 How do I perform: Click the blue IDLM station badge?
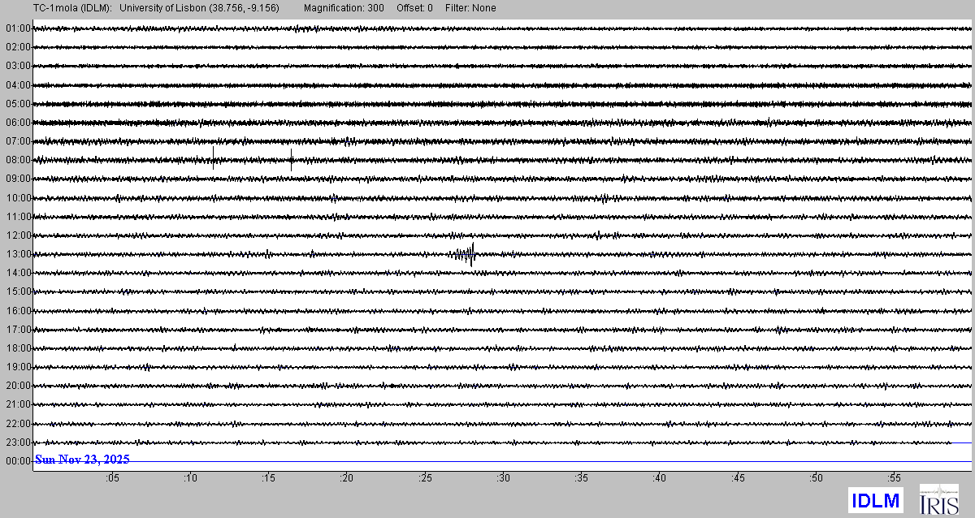875,500
